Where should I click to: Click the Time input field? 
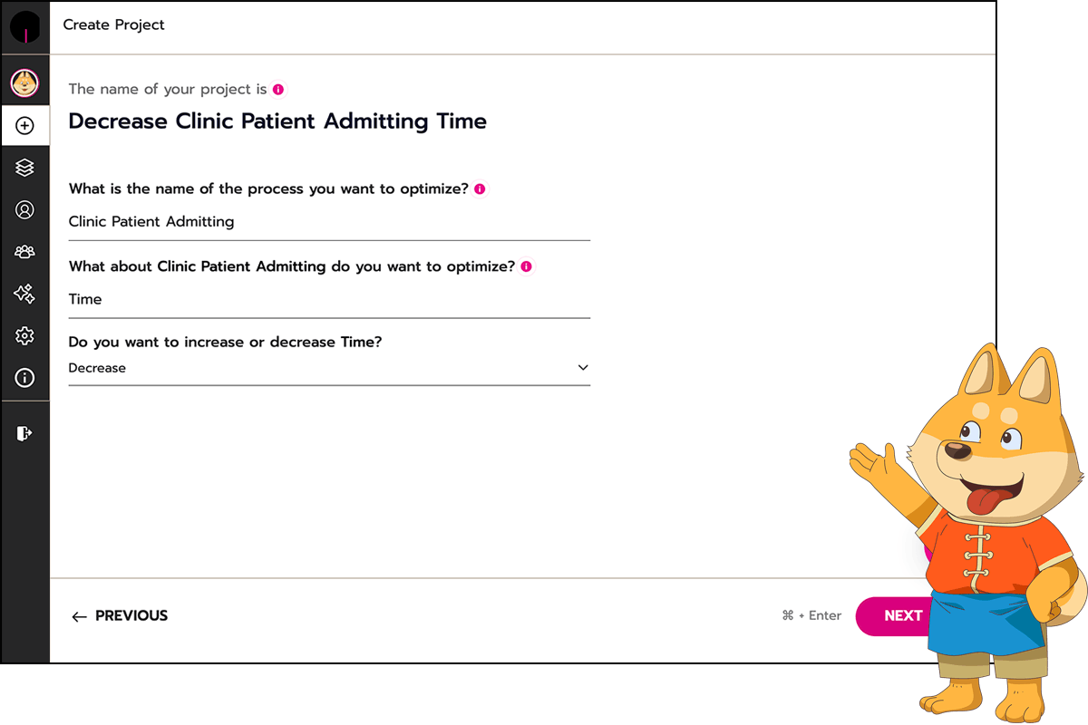pyautogui.click(x=329, y=300)
